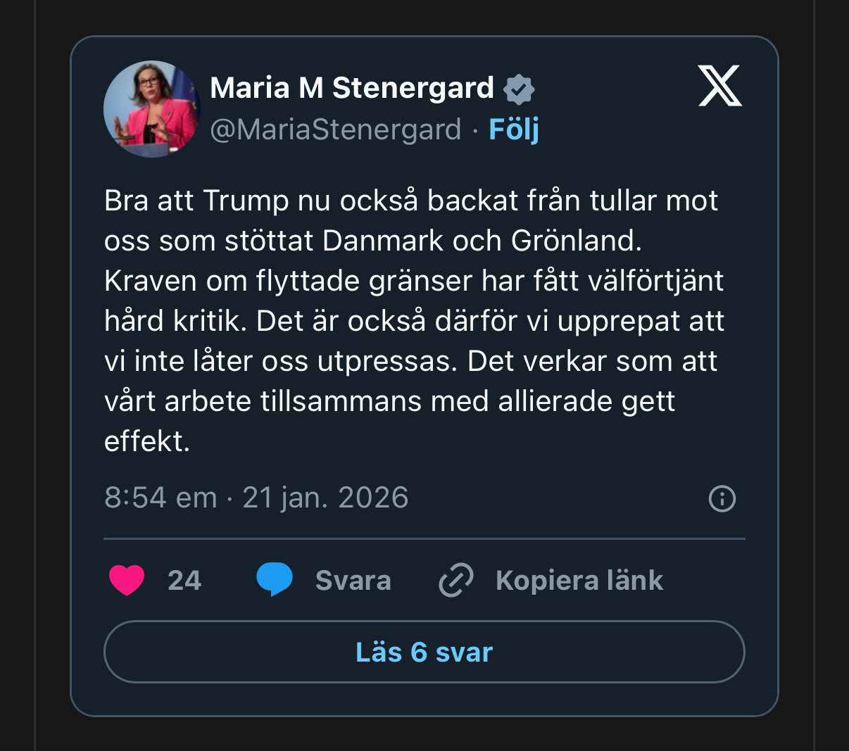
Task: Click the tweet's final word 'effekt.'
Action: pos(147,442)
